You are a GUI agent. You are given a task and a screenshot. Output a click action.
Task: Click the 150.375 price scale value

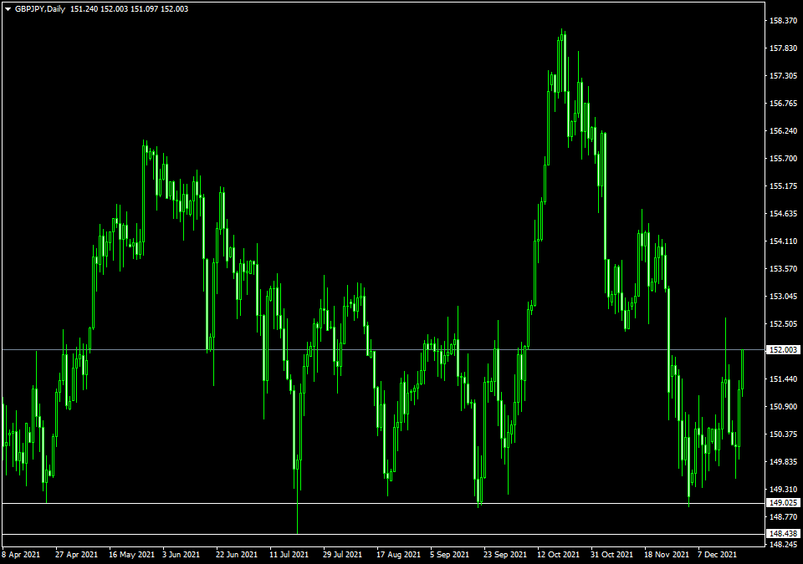(x=784, y=434)
